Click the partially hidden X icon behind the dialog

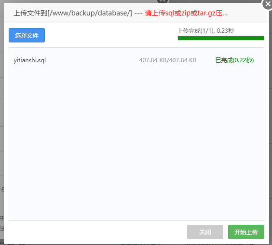click(163, 1)
